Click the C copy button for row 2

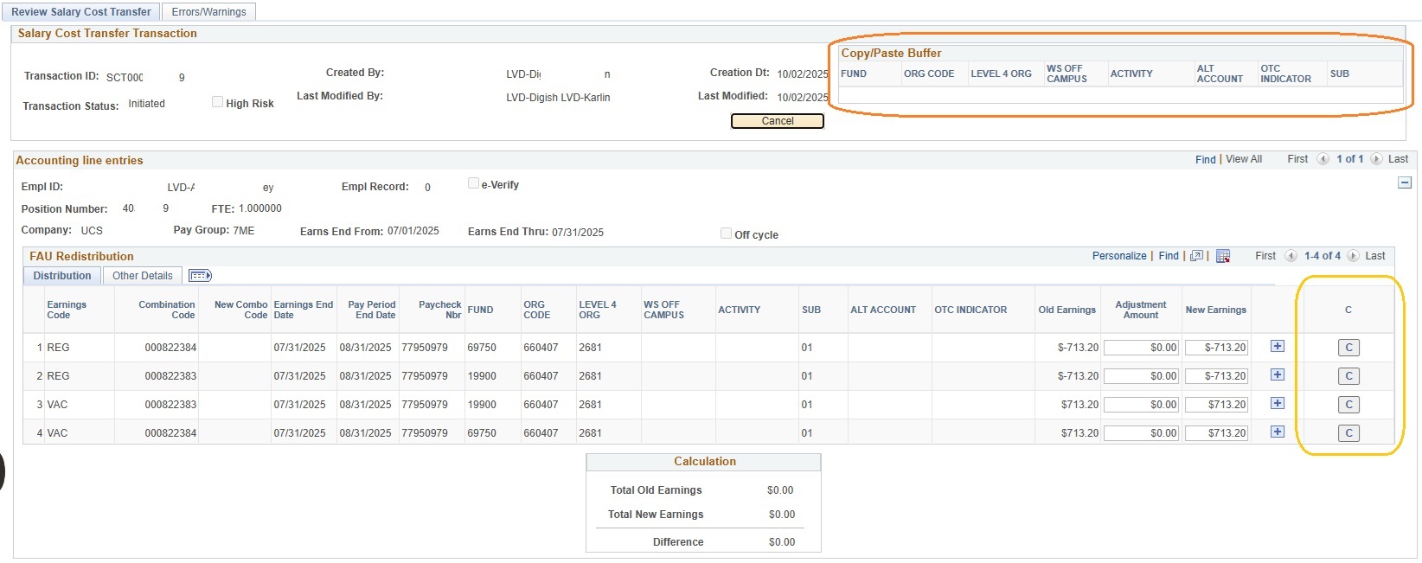coord(1348,376)
